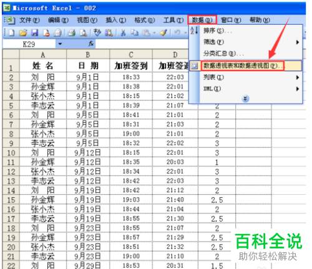Cut with the scissors icon
This screenshot has width=312, height=269.
(x=123, y=32)
